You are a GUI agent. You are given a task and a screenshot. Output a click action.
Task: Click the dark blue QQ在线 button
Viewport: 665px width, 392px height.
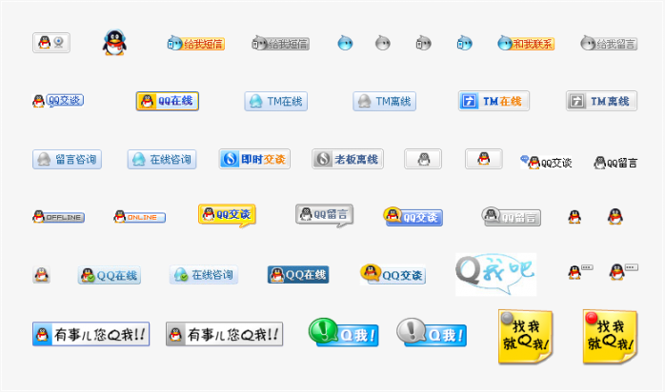pyautogui.click(x=298, y=275)
